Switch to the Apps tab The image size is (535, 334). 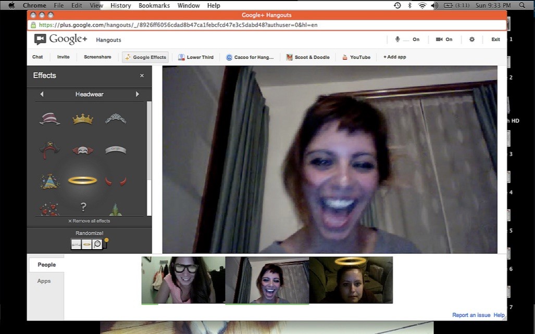(x=44, y=281)
